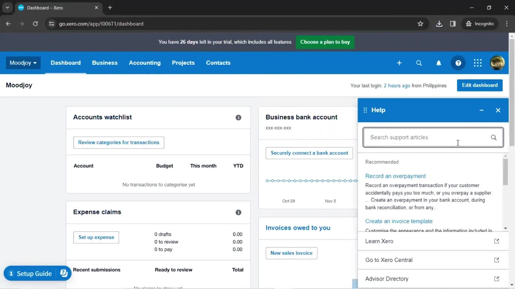Click the browser address bar URL

[101, 24]
